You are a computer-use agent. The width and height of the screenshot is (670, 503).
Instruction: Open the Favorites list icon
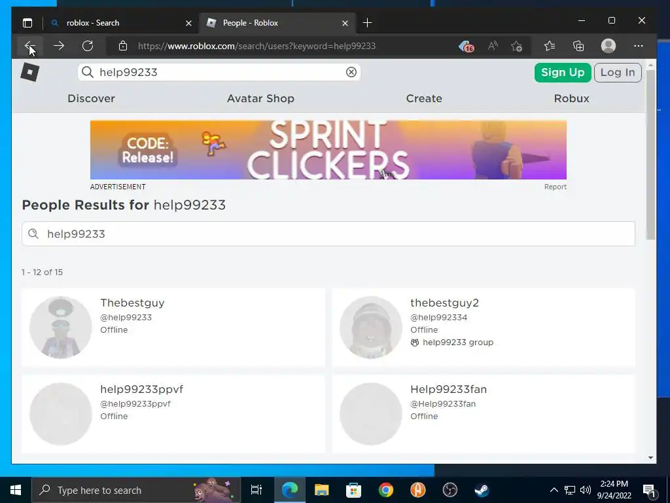click(550, 46)
